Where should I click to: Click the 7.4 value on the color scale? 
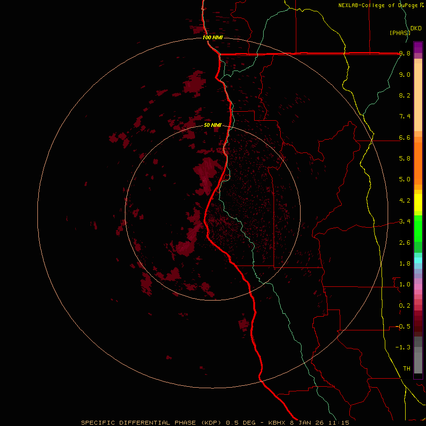coord(405,116)
